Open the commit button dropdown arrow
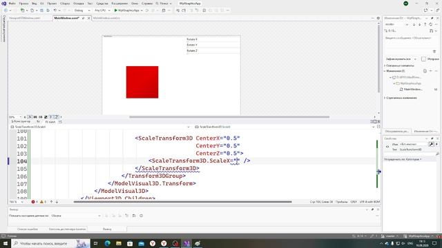The height and width of the screenshot is (248, 442). (415, 59)
